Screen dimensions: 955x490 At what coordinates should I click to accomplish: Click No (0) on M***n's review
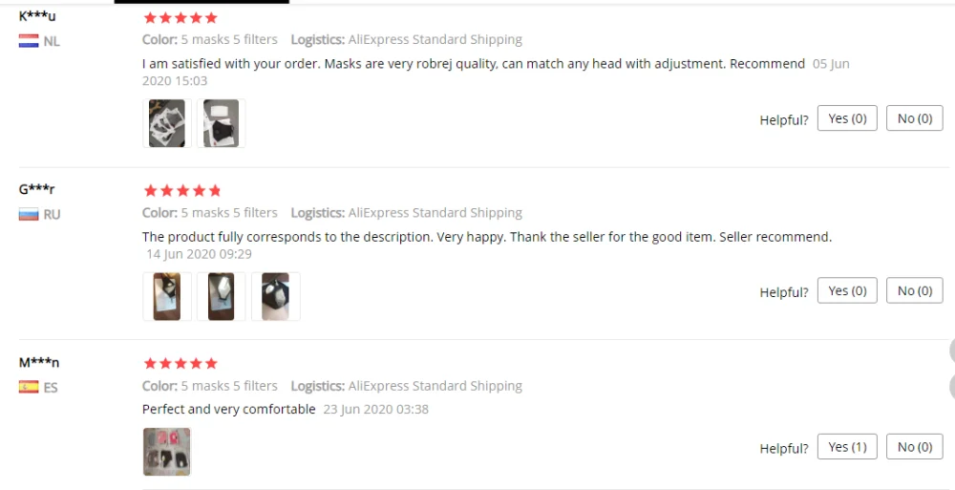tap(915, 447)
